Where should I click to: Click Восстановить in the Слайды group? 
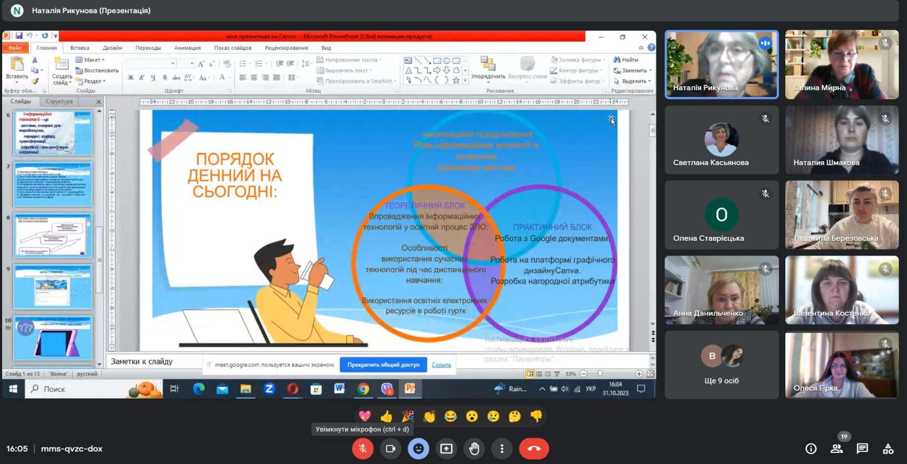coord(97,70)
